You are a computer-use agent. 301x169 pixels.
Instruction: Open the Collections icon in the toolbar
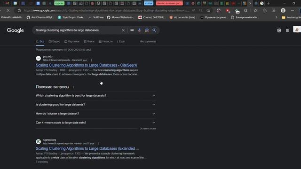264,10
